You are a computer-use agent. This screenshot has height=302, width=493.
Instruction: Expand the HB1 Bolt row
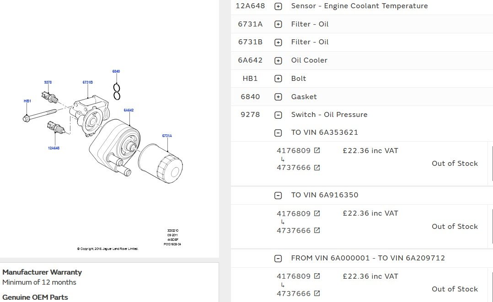(278, 79)
